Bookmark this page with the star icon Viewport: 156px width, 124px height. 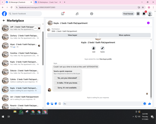(x=143, y=7)
